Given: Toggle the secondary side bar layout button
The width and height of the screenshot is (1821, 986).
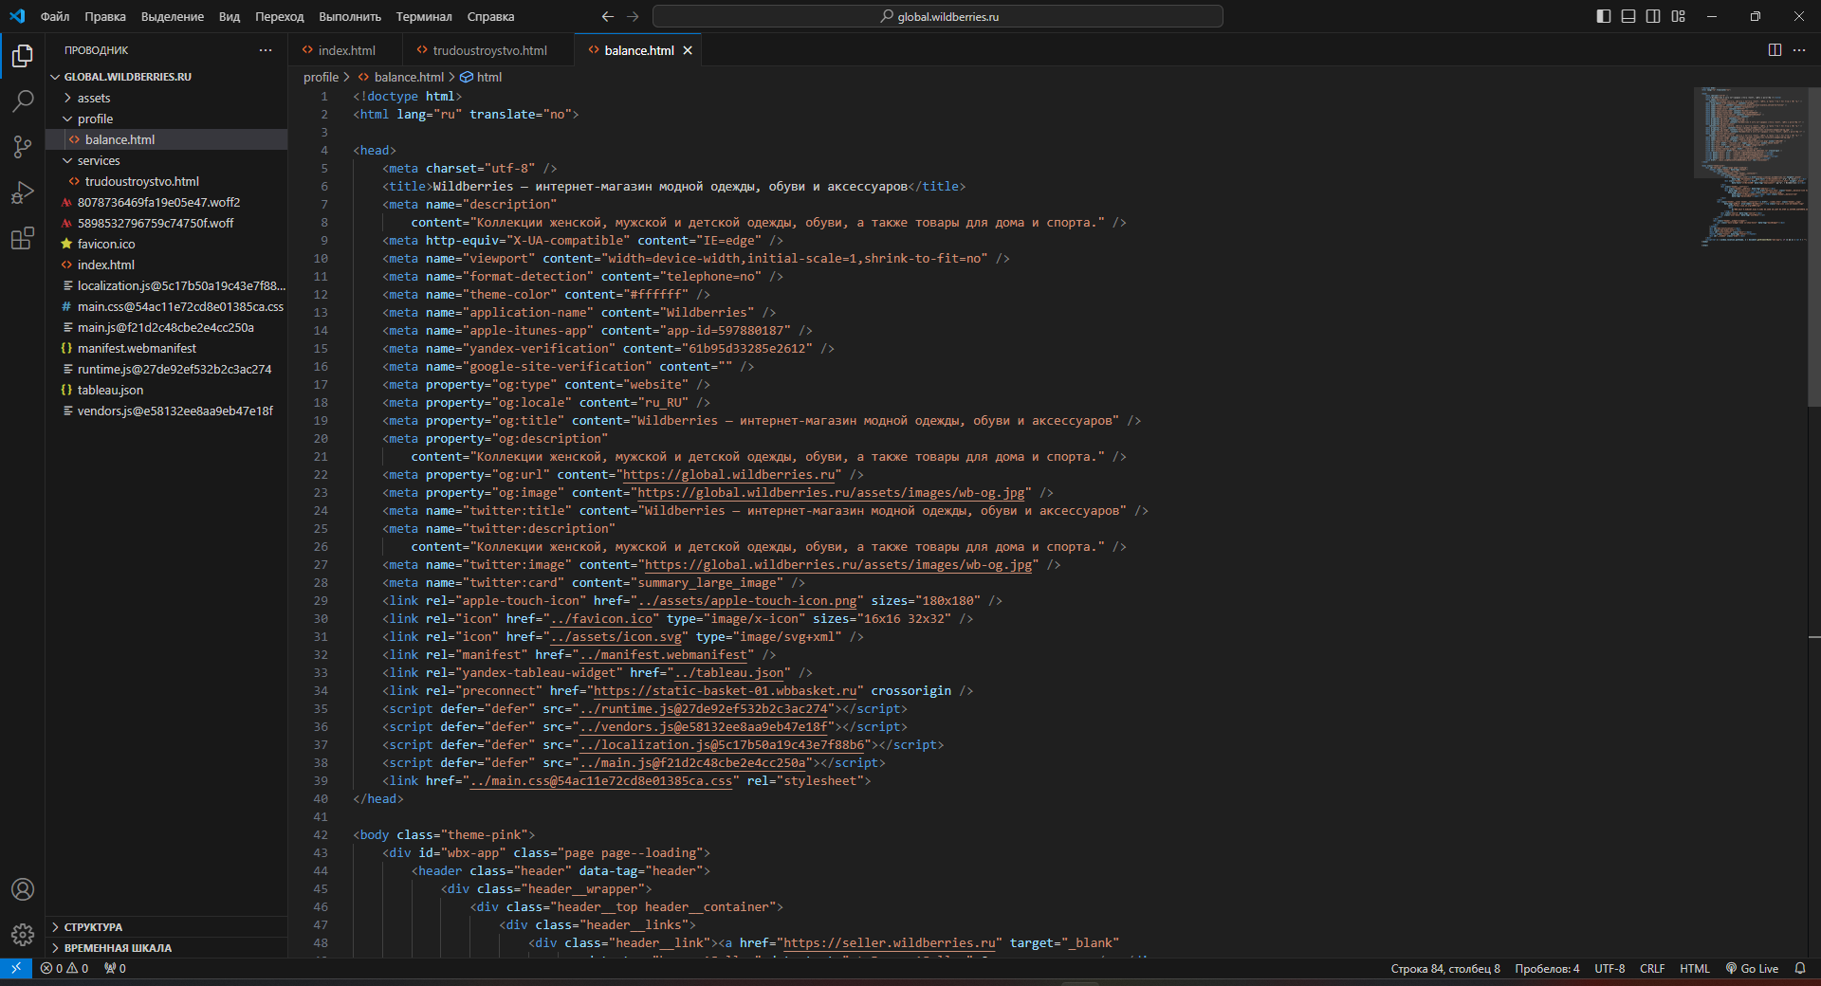Looking at the screenshot, I should tap(1653, 16).
